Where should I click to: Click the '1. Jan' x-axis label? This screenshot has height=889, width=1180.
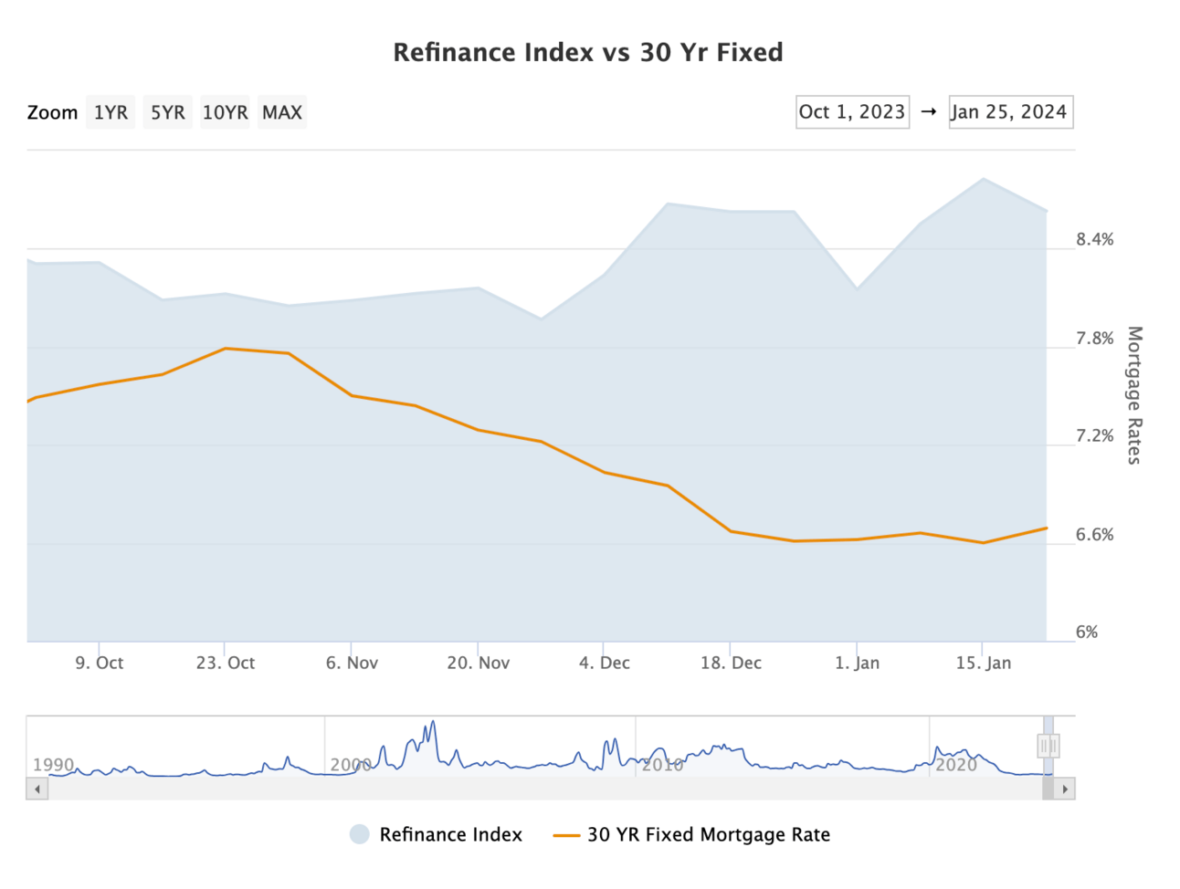point(857,663)
